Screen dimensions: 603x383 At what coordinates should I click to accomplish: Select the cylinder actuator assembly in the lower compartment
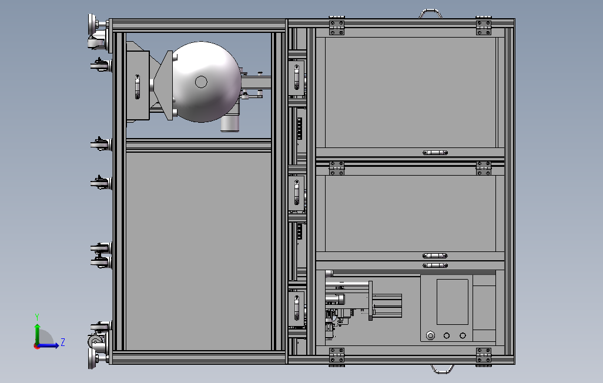point(363,301)
